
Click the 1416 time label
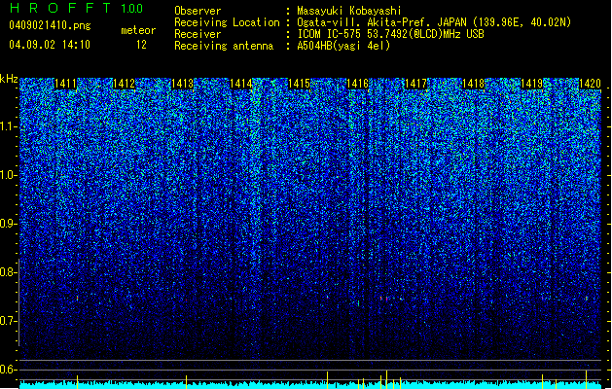[357, 84]
